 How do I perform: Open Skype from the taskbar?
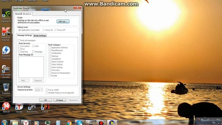(80, 123)
